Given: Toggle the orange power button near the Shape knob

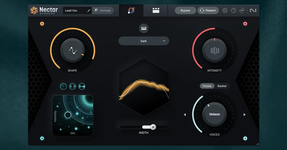Looking at the screenshot, I should pyautogui.click(x=42, y=24).
